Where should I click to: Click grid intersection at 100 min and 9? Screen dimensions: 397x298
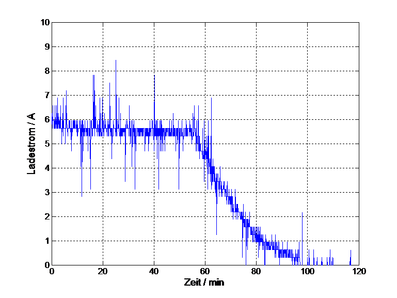[x=307, y=47]
